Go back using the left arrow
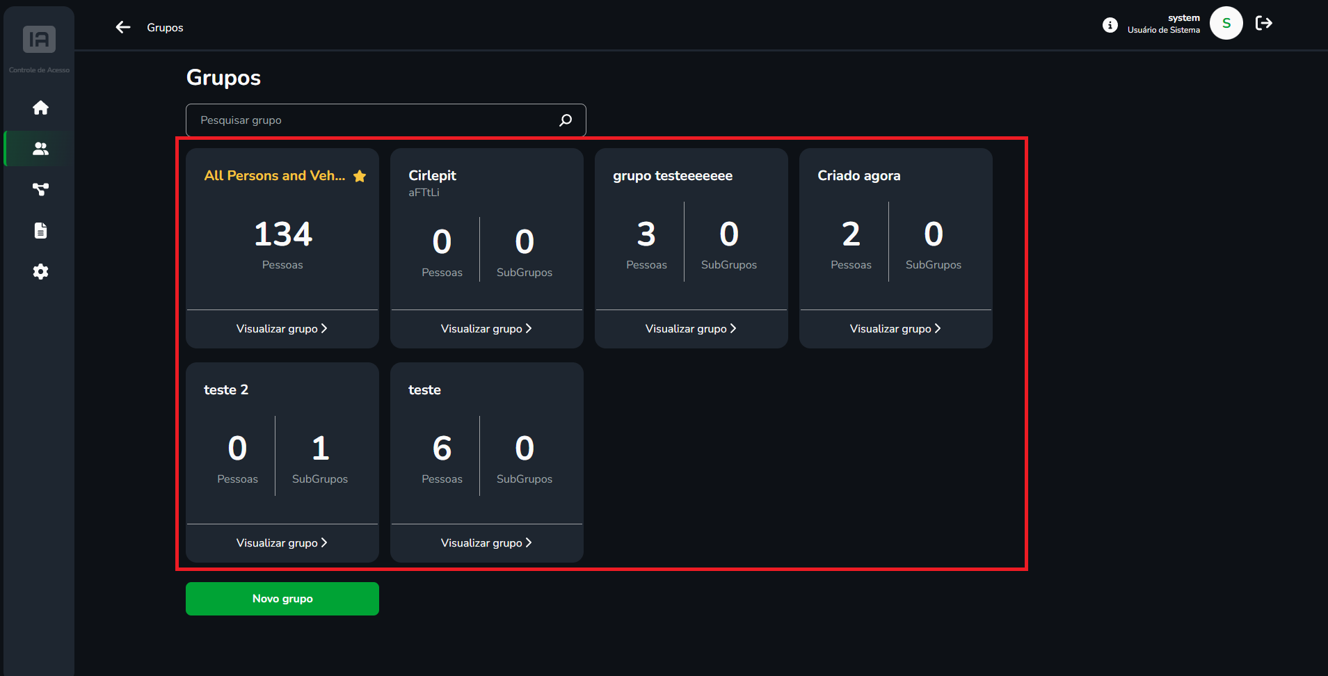The image size is (1328, 676). tap(123, 27)
